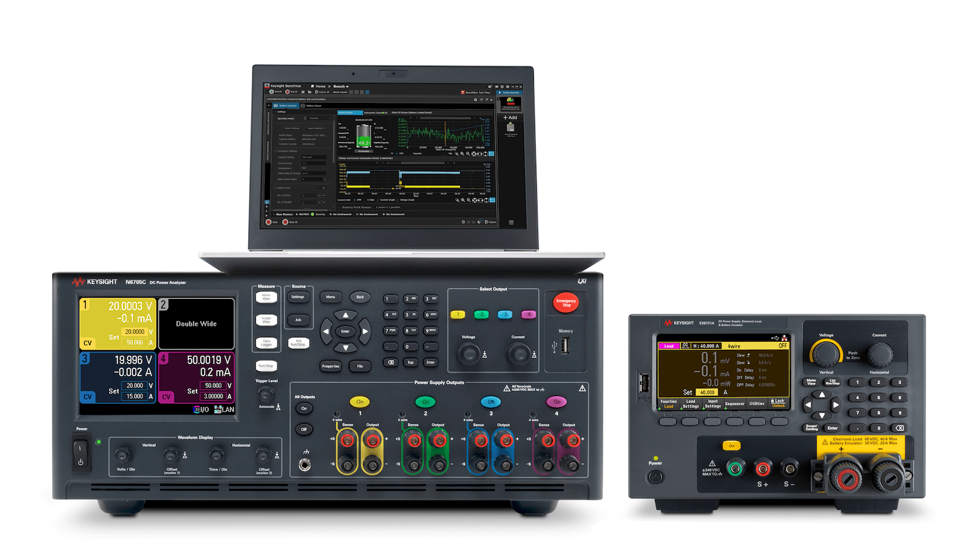Push the Meter View key on the N6705C
Viewport: 975px width, 548px height.
pos(266,297)
